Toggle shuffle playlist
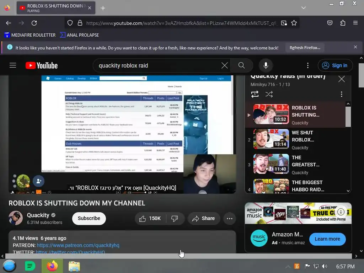This screenshot has width=364, height=273. click(x=269, y=94)
